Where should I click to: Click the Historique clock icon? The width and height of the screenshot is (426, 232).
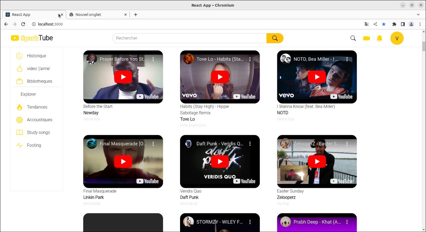point(20,56)
